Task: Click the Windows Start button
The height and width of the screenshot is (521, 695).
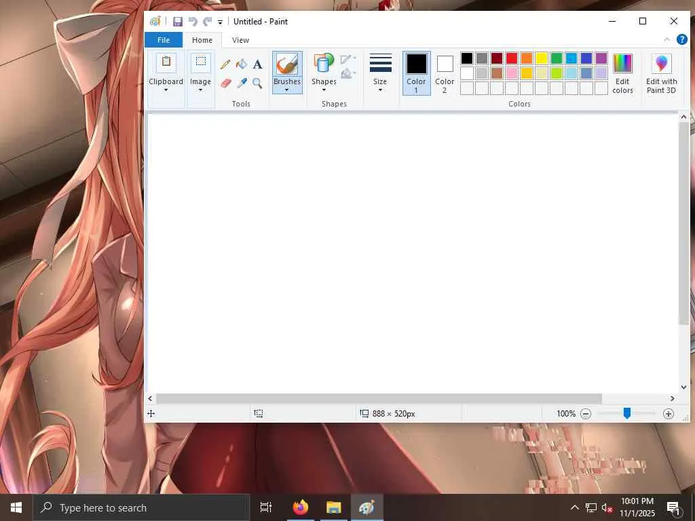Action: [x=16, y=507]
